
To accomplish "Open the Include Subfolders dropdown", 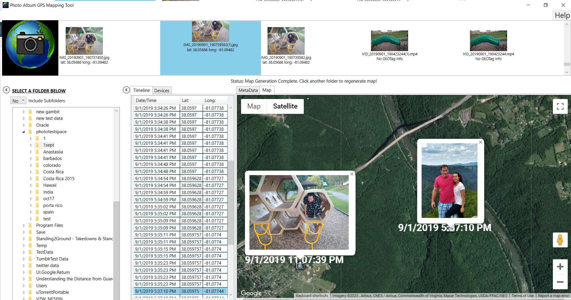I will (18, 101).
